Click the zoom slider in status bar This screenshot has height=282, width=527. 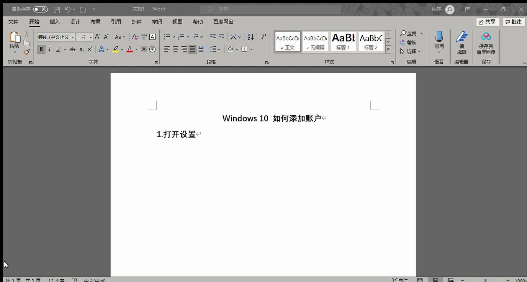point(485,280)
